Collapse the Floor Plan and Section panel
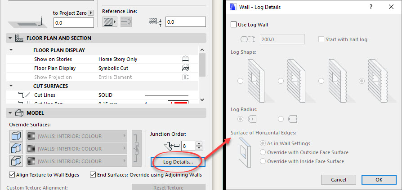This screenshot has height=190, width=402. coord(10,39)
